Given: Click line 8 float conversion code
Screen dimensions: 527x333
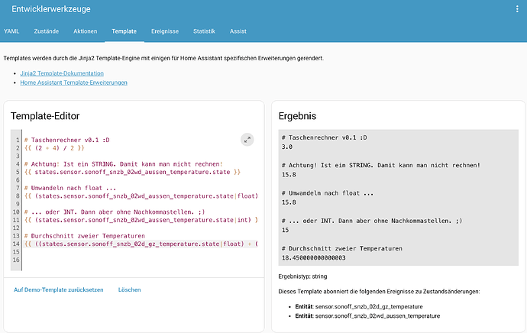Looking at the screenshot, I should (141, 196).
